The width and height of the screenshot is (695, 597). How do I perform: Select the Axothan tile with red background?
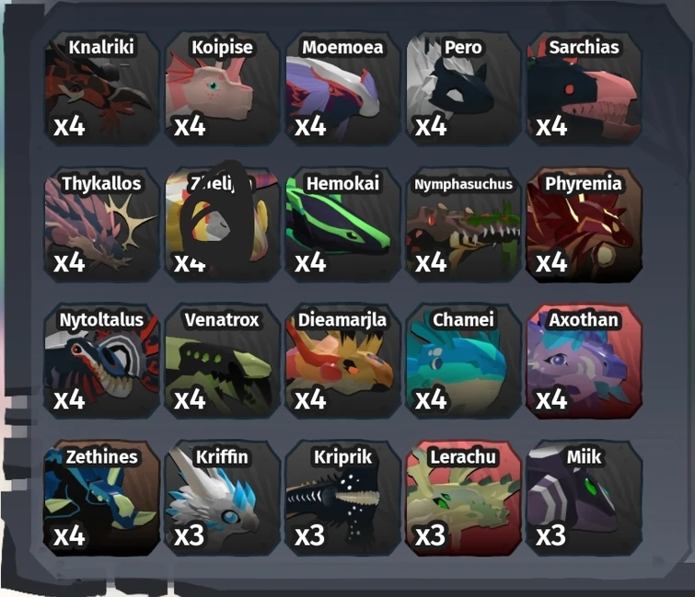(x=584, y=361)
